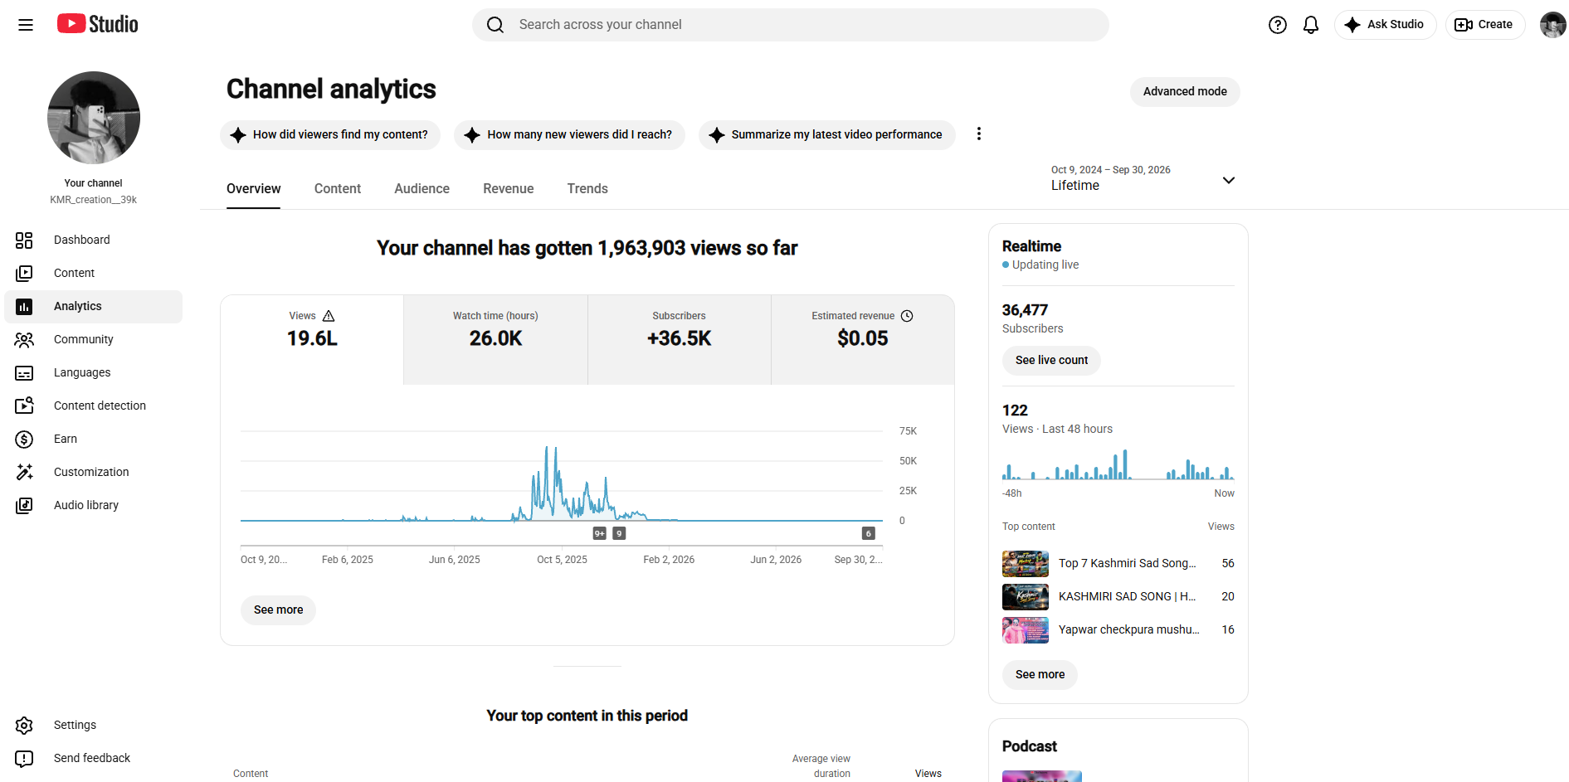Click the YouTube Studio logo
This screenshot has width=1569, height=782.
tap(98, 24)
